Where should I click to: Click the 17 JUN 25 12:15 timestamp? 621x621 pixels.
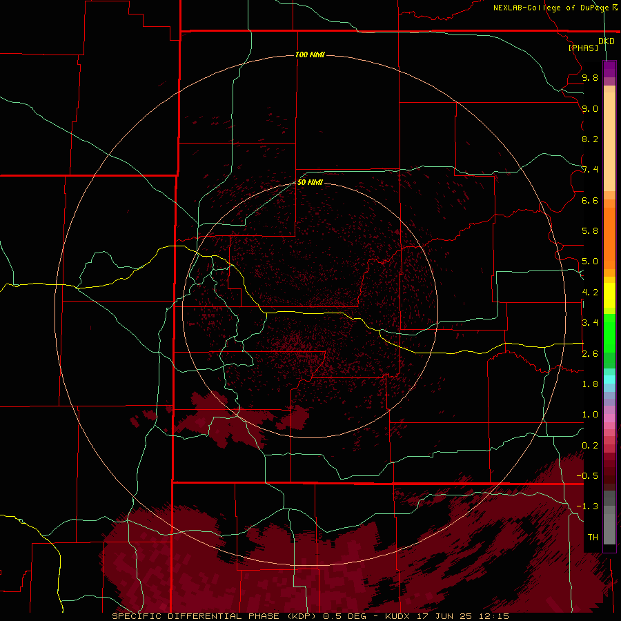click(462, 616)
